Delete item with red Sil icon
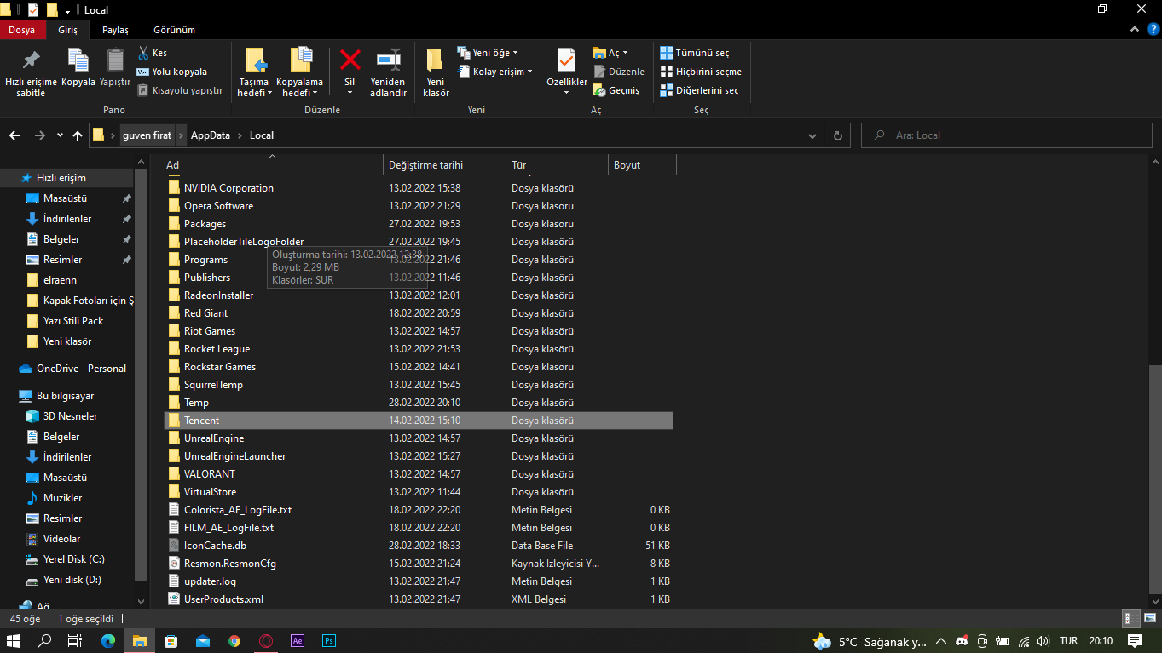1162x653 pixels. tap(350, 72)
